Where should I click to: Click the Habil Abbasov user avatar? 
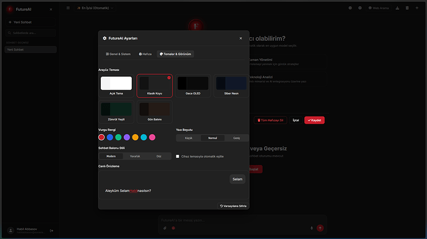click(x=11, y=230)
